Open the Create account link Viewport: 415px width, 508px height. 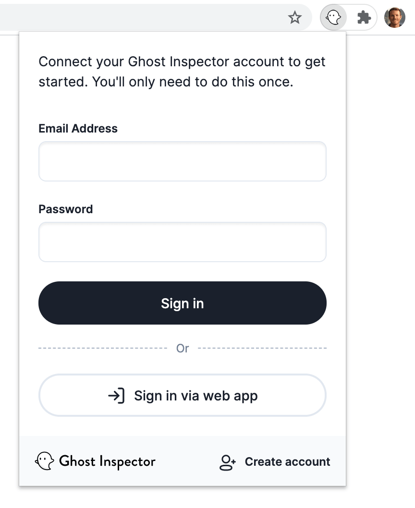(x=287, y=461)
